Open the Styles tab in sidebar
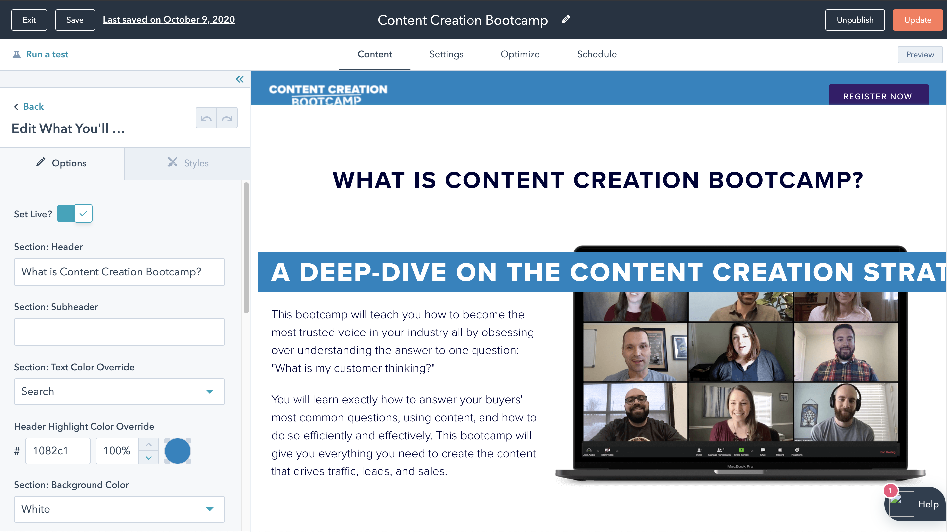The height and width of the screenshot is (532, 947). (x=187, y=163)
